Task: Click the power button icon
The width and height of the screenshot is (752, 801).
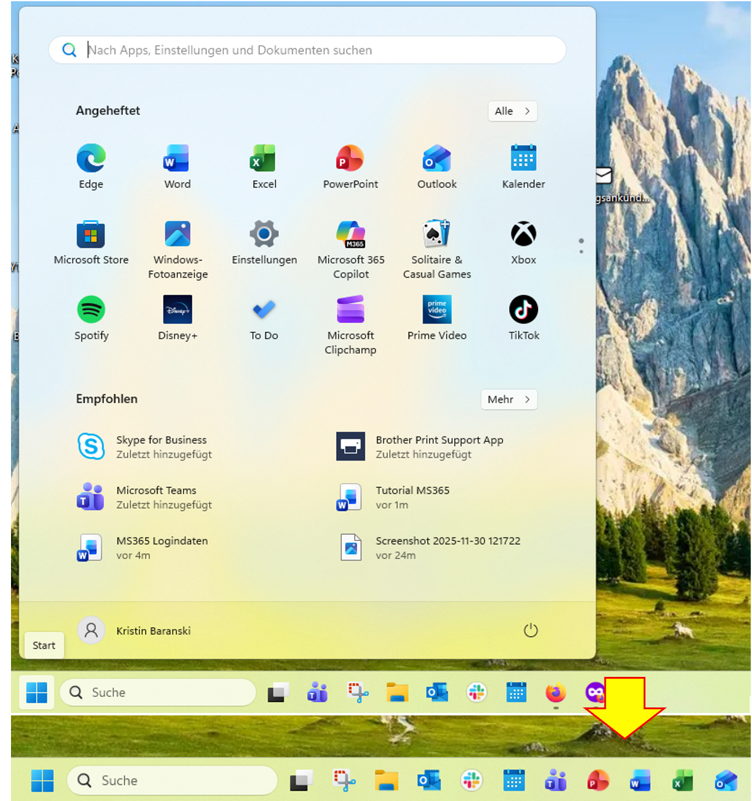Action: click(x=530, y=630)
